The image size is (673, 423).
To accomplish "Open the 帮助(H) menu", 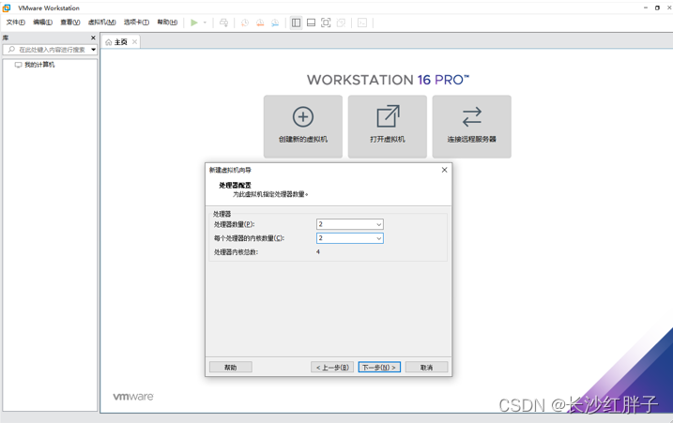I will (x=167, y=23).
